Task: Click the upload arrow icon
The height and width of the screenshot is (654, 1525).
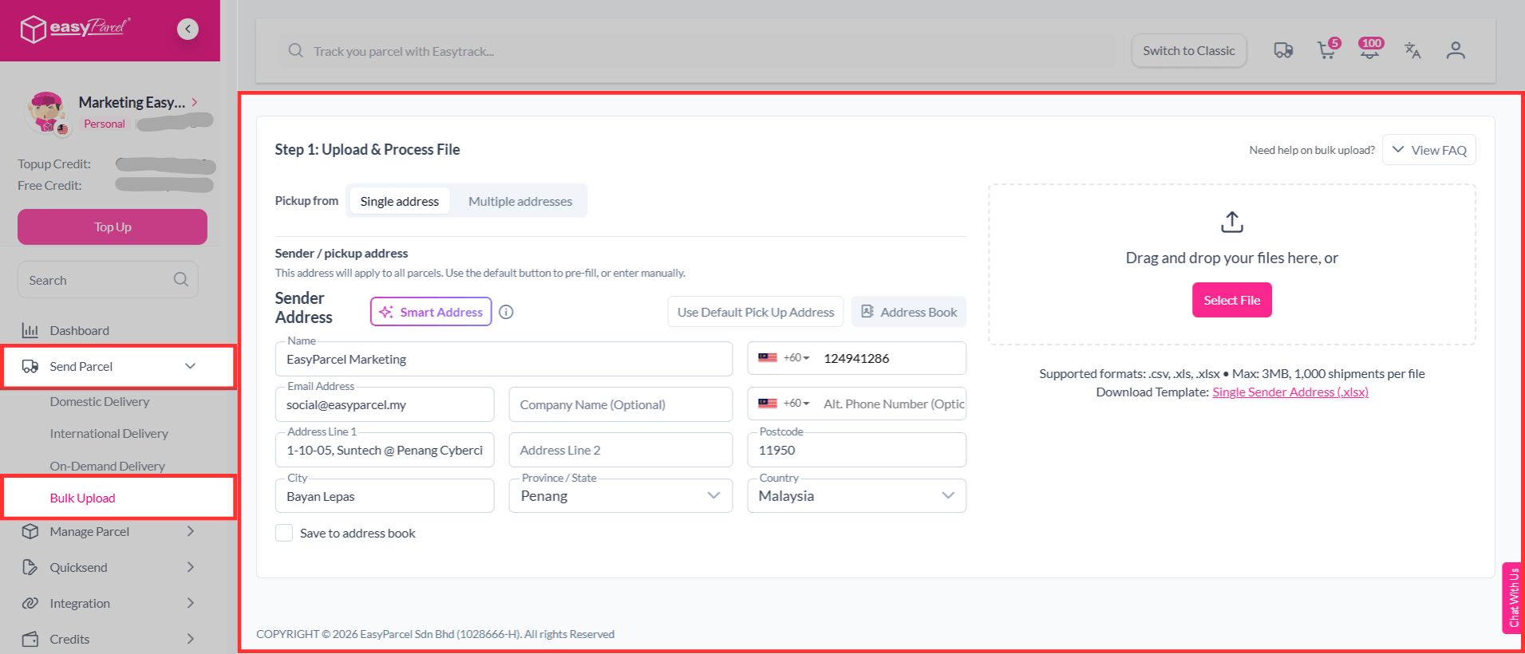Action: point(1231,222)
